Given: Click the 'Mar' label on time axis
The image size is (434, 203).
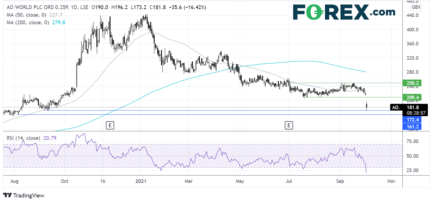Looking at the screenshot, I should [189, 181].
